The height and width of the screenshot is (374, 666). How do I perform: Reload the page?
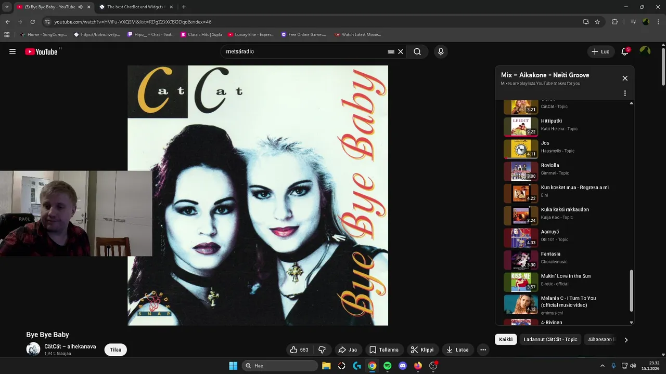point(32,22)
